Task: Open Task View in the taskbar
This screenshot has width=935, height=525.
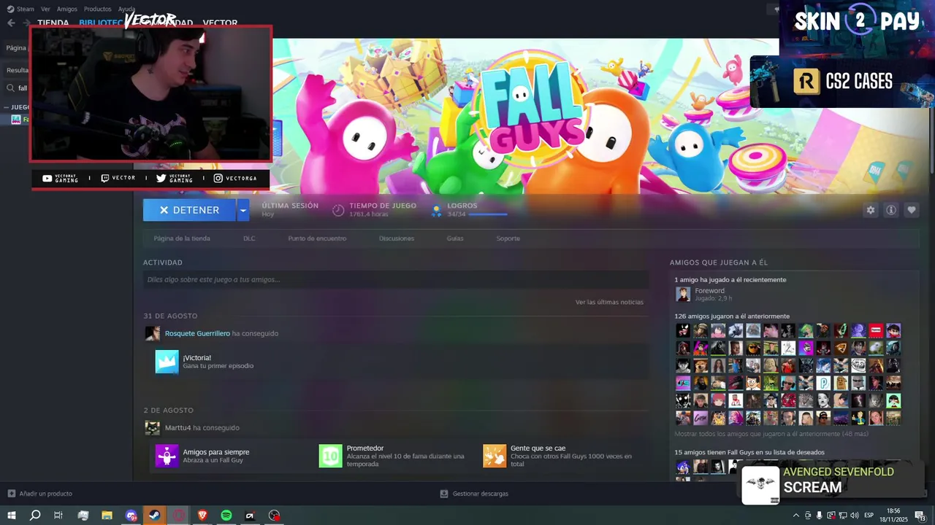Action: click(58, 516)
